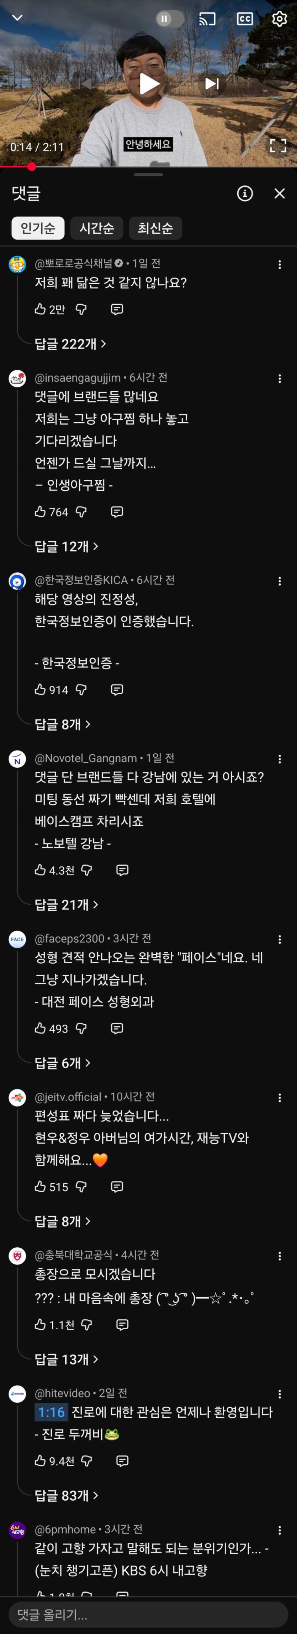Toggle the autoplay switch in player
Screen dimensions: 297x1634
(x=169, y=19)
